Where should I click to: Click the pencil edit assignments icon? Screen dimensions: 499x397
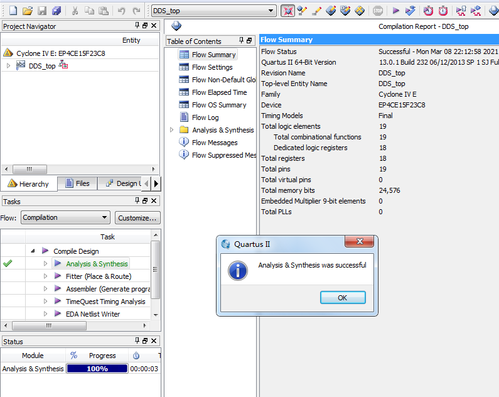[x=316, y=11]
